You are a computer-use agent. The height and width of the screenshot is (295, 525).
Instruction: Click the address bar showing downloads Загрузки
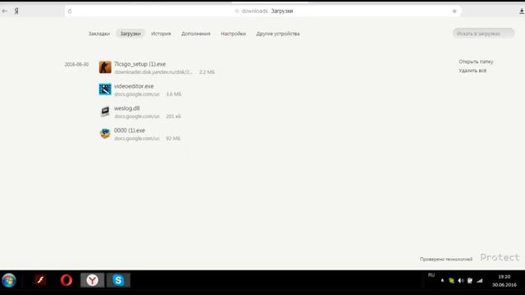click(x=263, y=11)
